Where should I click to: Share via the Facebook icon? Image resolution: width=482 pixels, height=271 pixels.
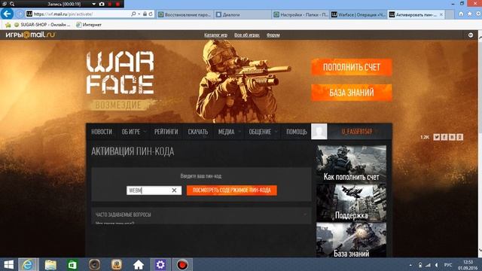pyautogui.click(x=444, y=137)
